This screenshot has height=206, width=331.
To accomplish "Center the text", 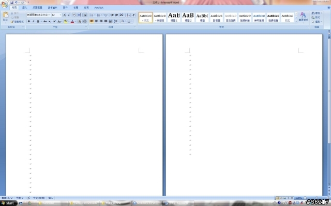I will click(x=96, y=21).
